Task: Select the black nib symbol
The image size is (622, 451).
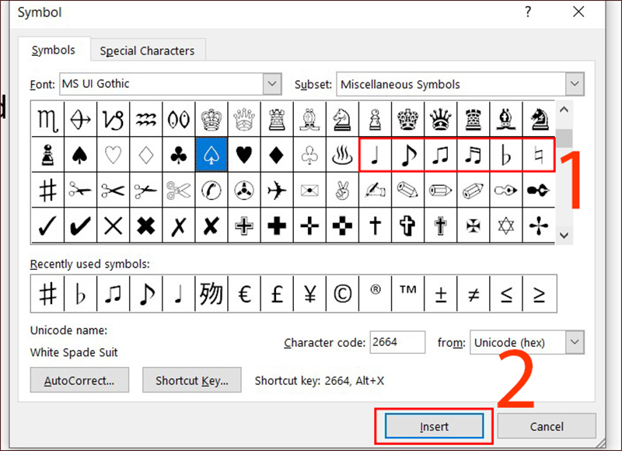Action: 538,190
